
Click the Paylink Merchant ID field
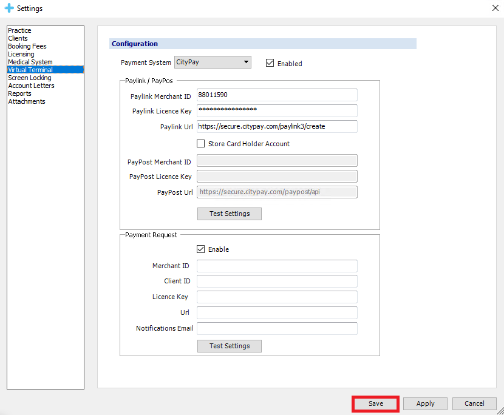tap(277, 95)
